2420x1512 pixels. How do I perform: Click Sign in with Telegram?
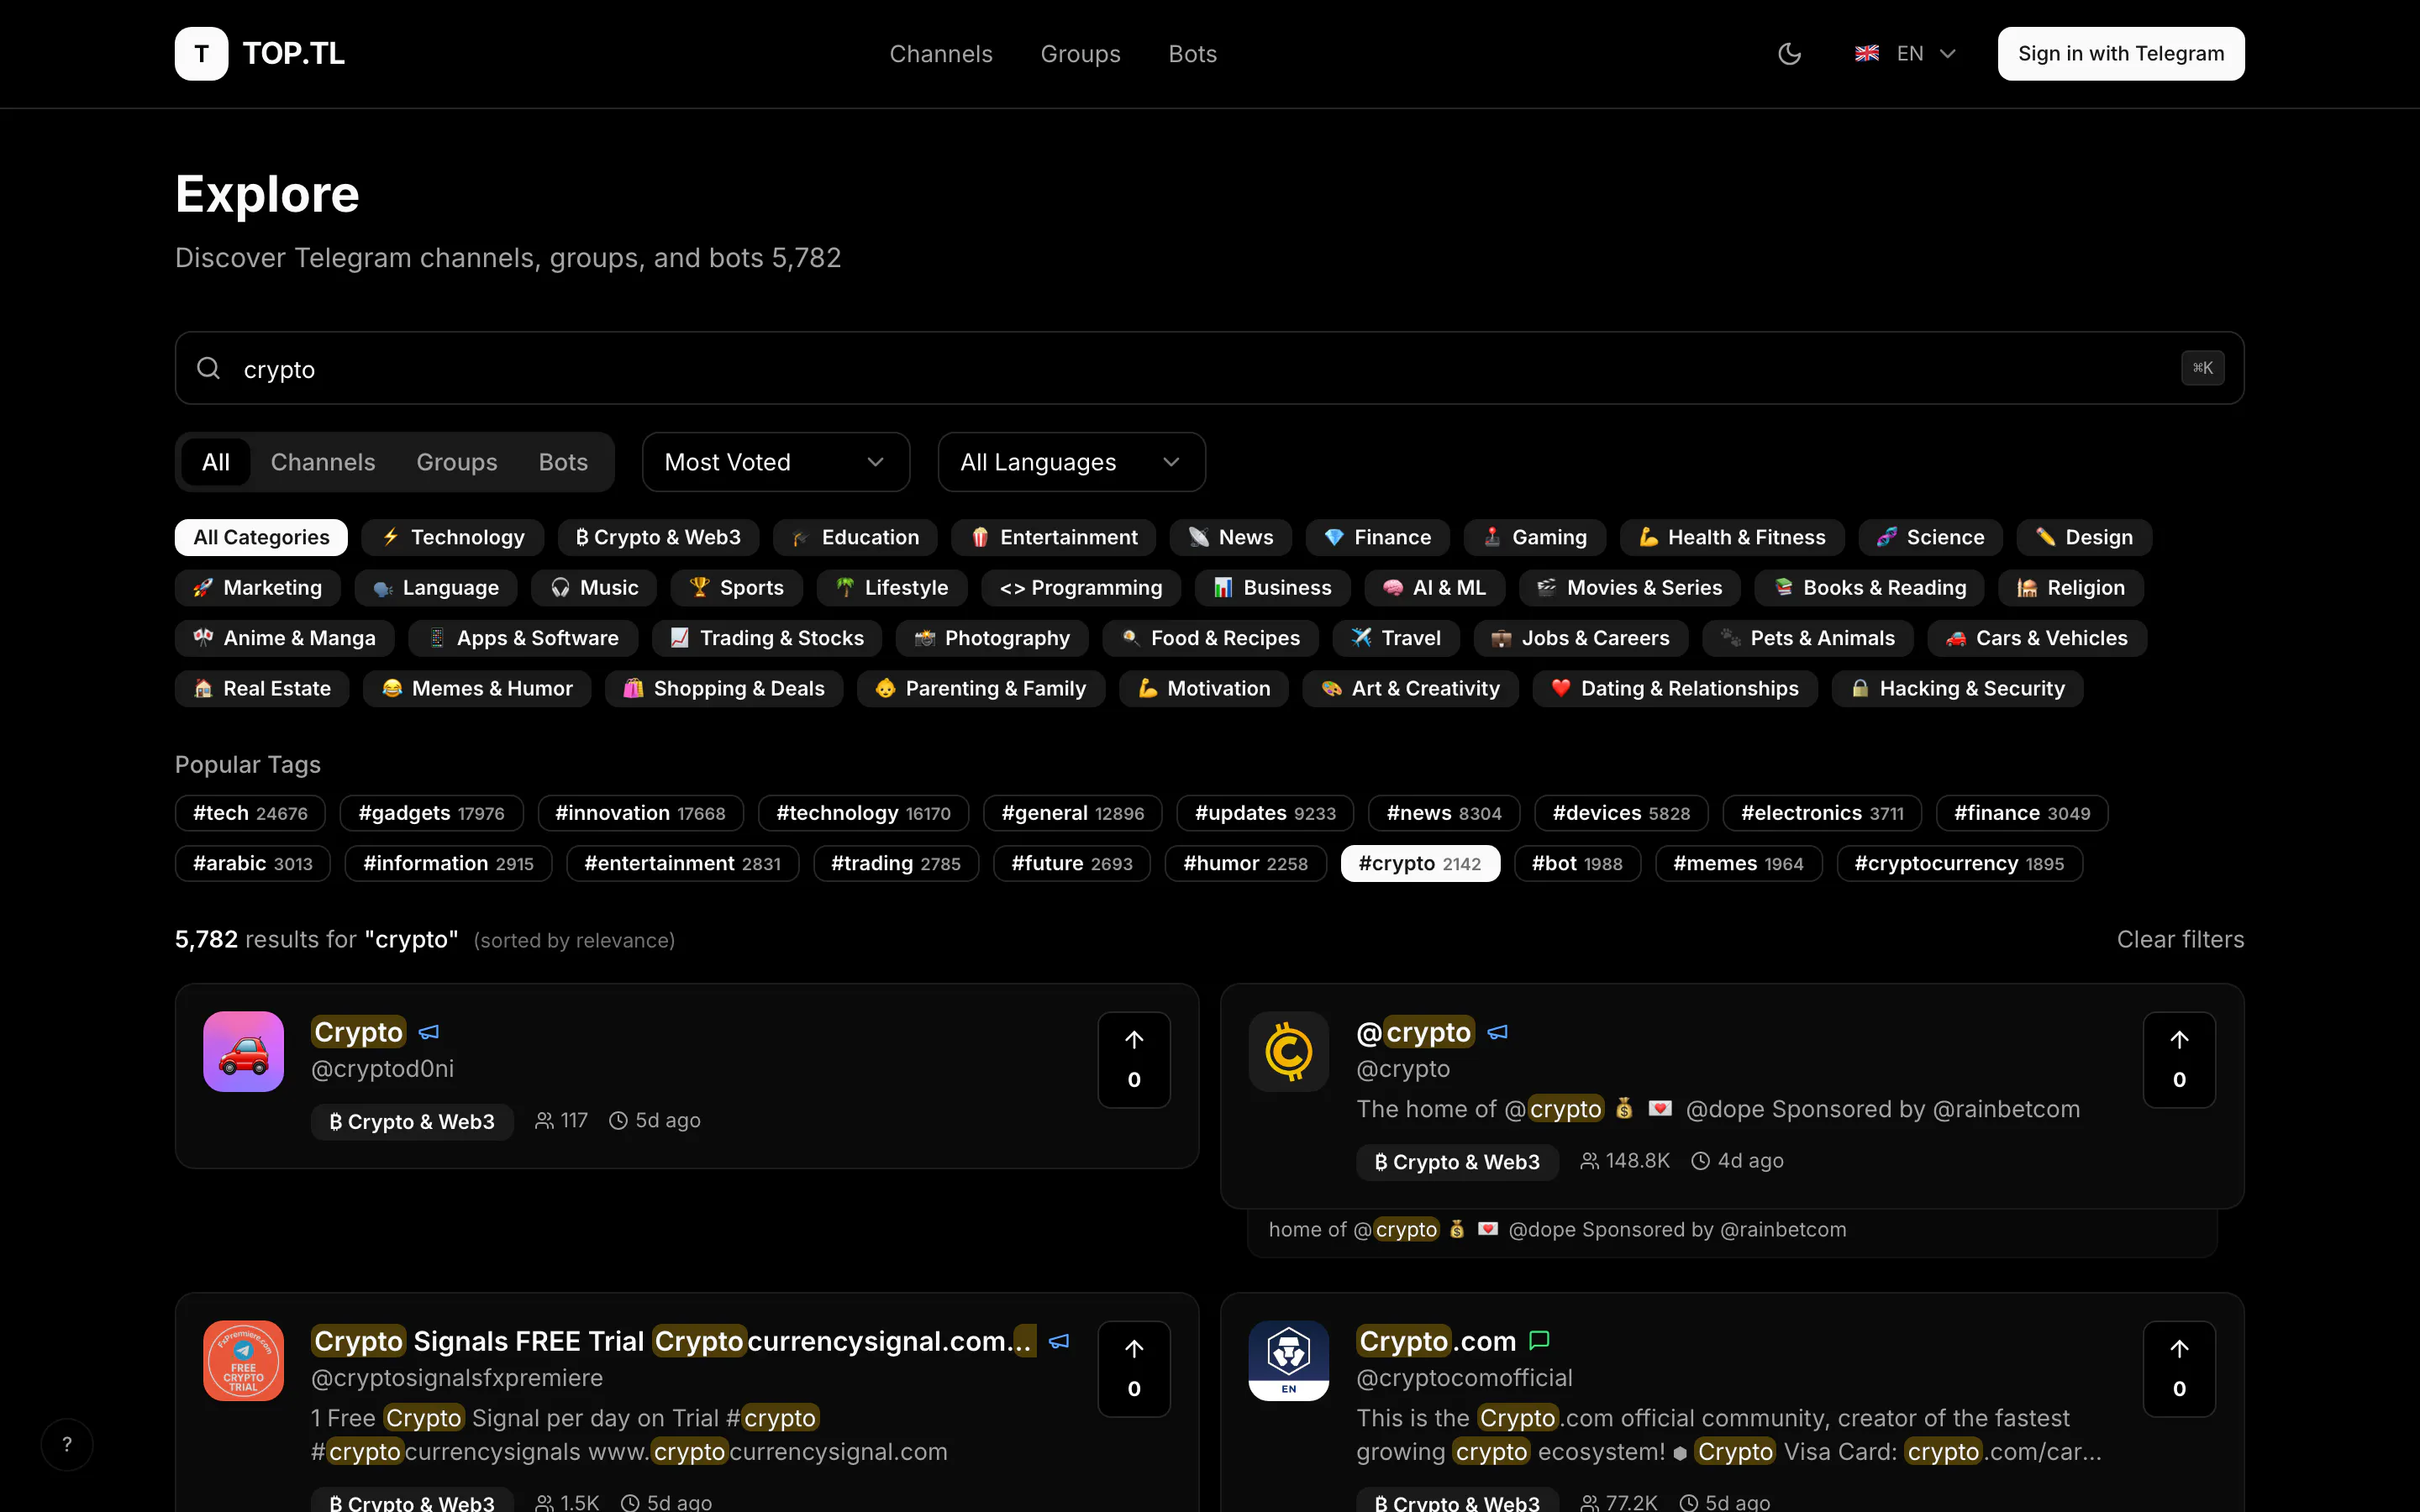point(2121,54)
